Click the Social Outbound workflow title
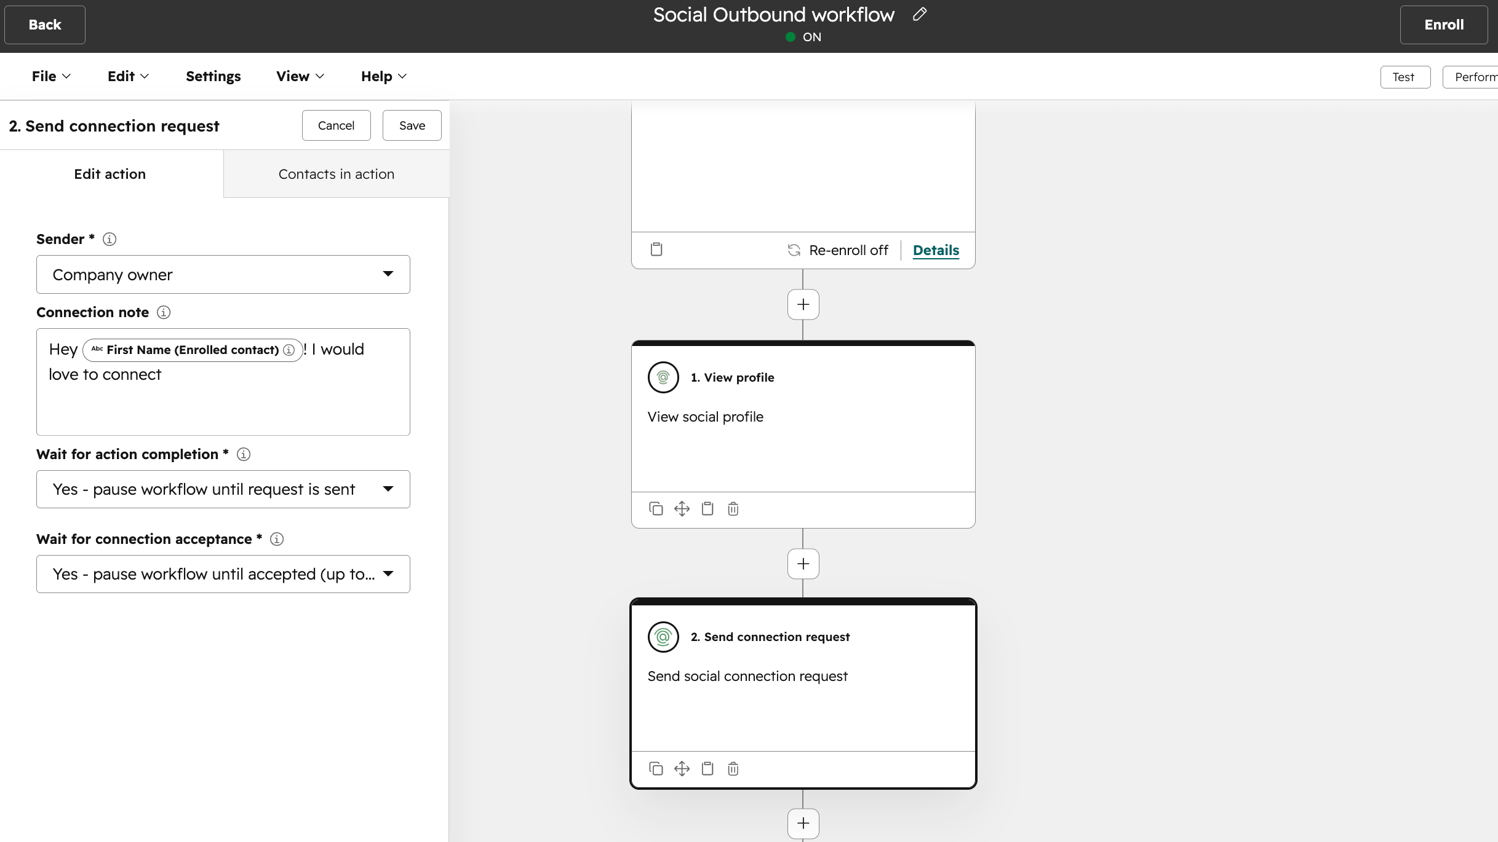1498x842 pixels. pos(774,14)
